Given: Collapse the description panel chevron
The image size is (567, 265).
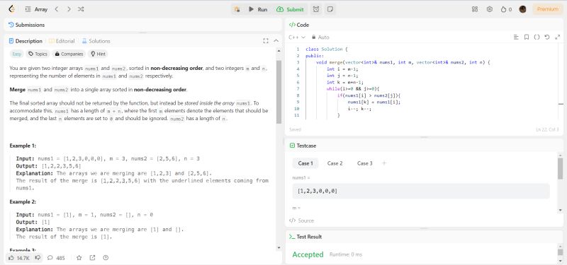Looking at the screenshot, I should click(276, 41).
